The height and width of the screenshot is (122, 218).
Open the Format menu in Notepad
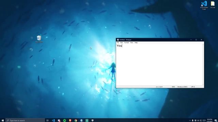(126, 43)
